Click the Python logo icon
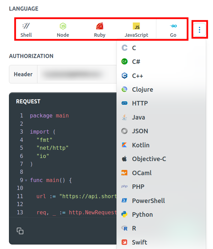Image resolution: width=213 pixels, height=249 pixels. click(x=125, y=214)
